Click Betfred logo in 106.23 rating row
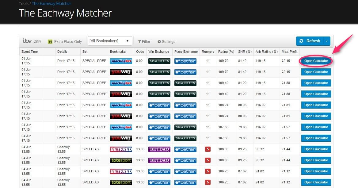This screenshot has width=358, height=188. 121,171
